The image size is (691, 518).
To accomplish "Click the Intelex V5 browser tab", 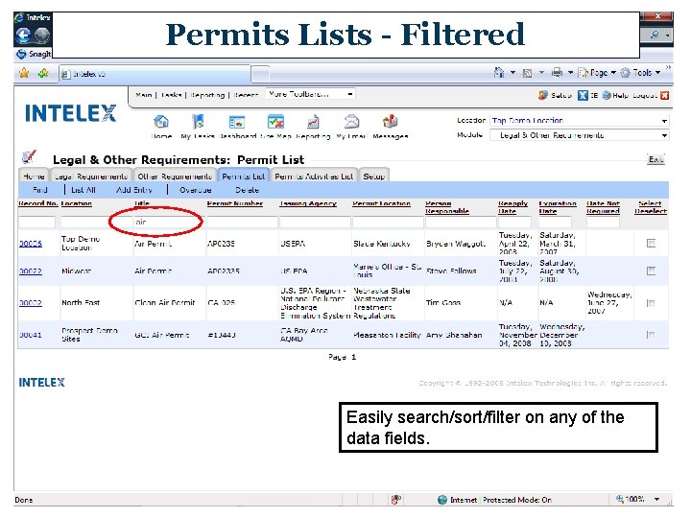I will pyautogui.click(x=155, y=74).
